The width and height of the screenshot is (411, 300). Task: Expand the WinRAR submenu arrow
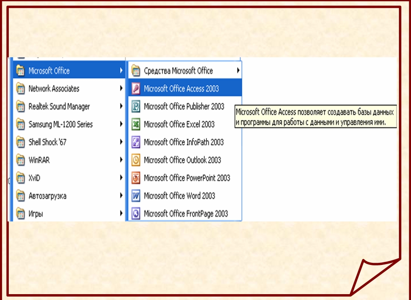coord(121,160)
